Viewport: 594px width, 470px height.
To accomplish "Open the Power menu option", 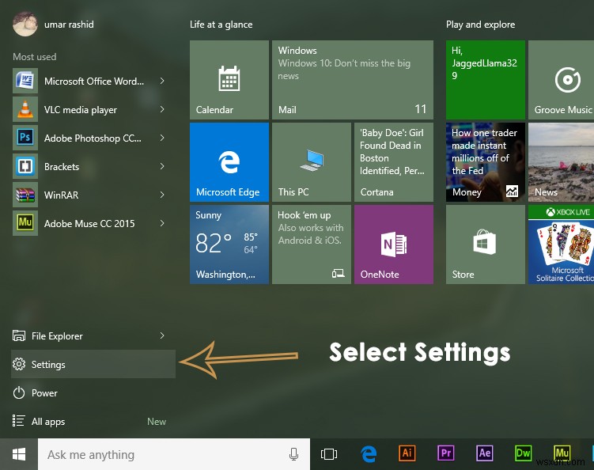I will (x=44, y=393).
